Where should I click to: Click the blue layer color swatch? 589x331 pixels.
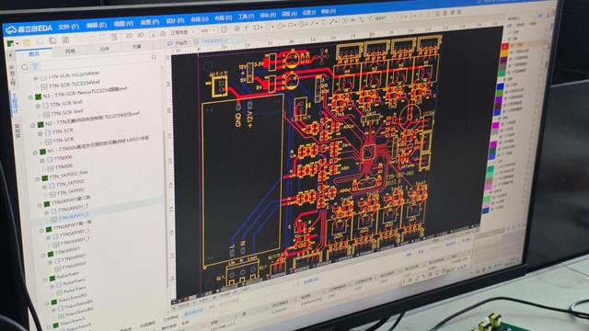coord(500,87)
